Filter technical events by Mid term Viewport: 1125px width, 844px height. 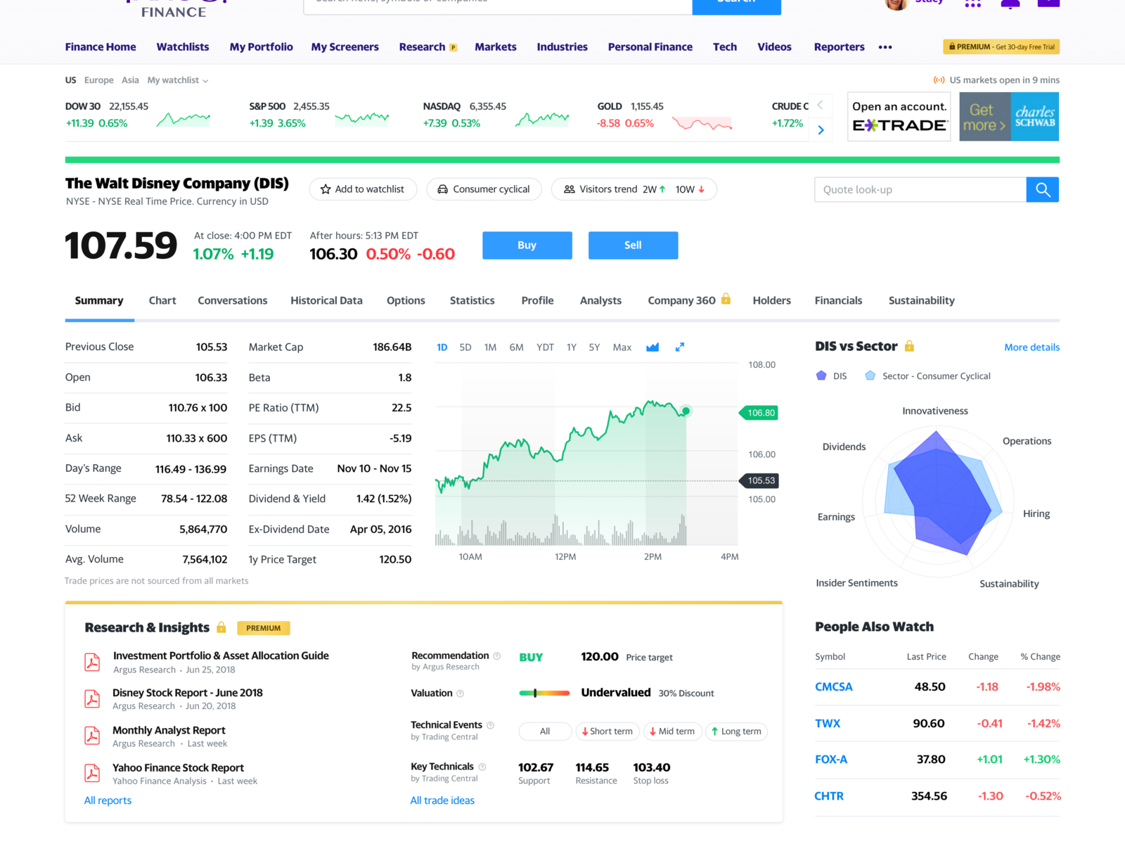pyautogui.click(x=672, y=731)
